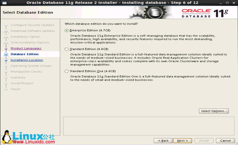The image size is (238, 145).
Task: Jump to the Installation Location step
Action: 27,60
